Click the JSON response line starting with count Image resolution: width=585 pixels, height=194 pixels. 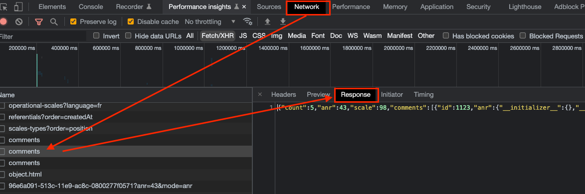[431, 107]
